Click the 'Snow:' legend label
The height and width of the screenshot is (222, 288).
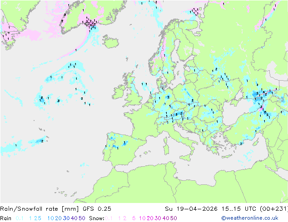click(x=97, y=218)
